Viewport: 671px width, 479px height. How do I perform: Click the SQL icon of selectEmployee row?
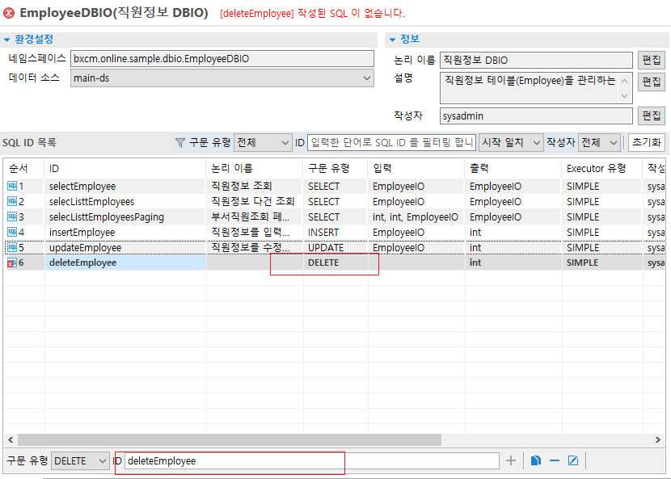(12, 187)
